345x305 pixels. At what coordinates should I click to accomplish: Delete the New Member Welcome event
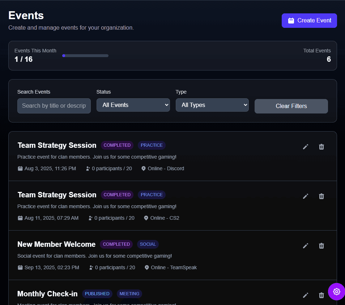(x=321, y=246)
